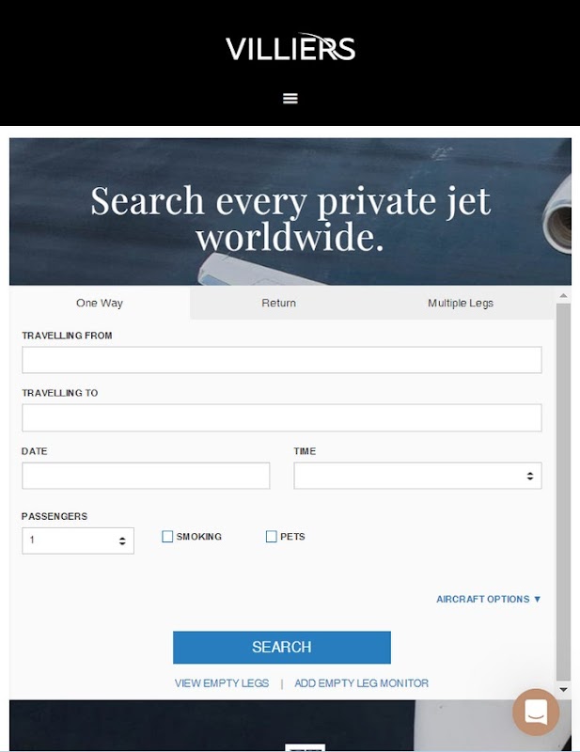Viewport: 580px width, 752px height.
Task: Focus the Travelling From field
Action: tap(282, 360)
